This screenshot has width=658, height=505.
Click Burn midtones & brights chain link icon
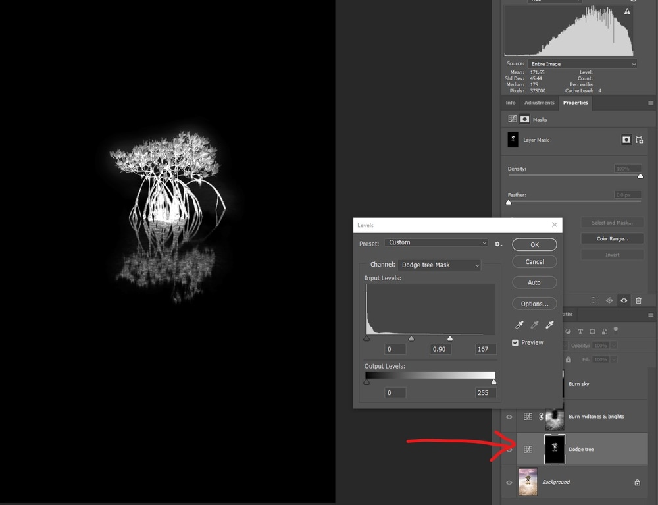(541, 416)
